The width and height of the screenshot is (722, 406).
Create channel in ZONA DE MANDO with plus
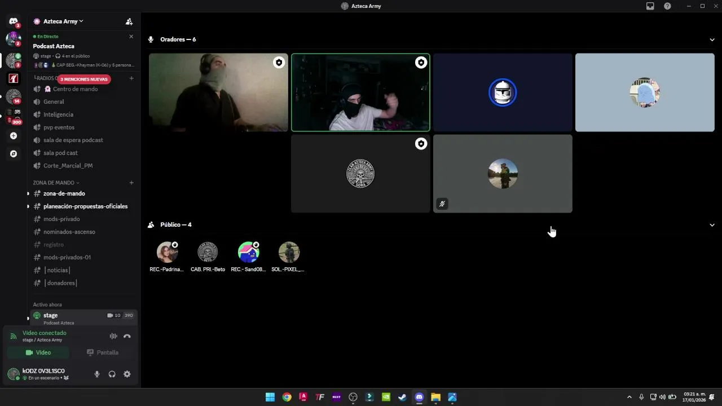(x=131, y=183)
